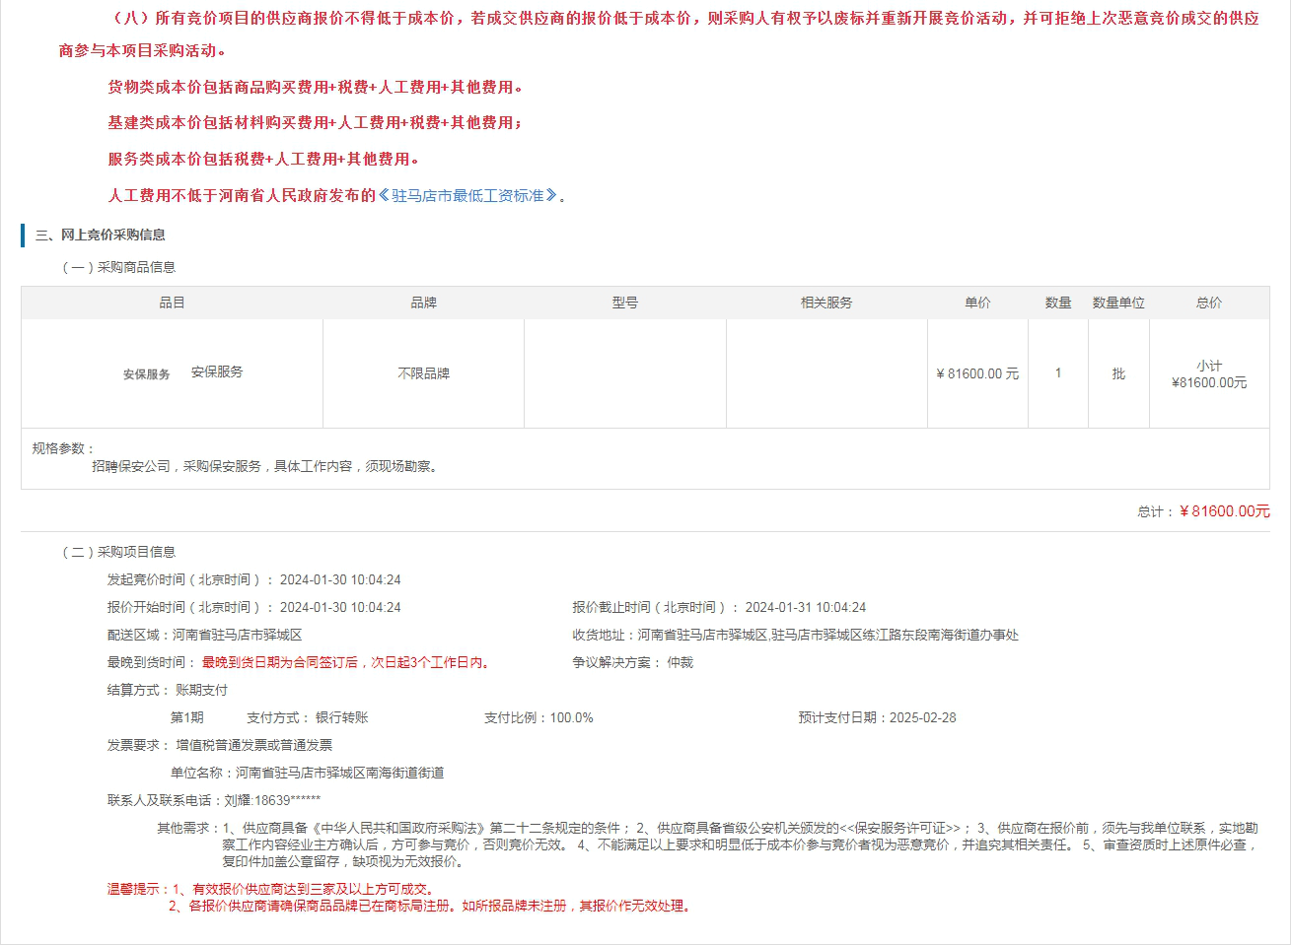Click the 三、网上竞价采购信息 section heading
This screenshot has width=1292, height=945.
coord(101,235)
